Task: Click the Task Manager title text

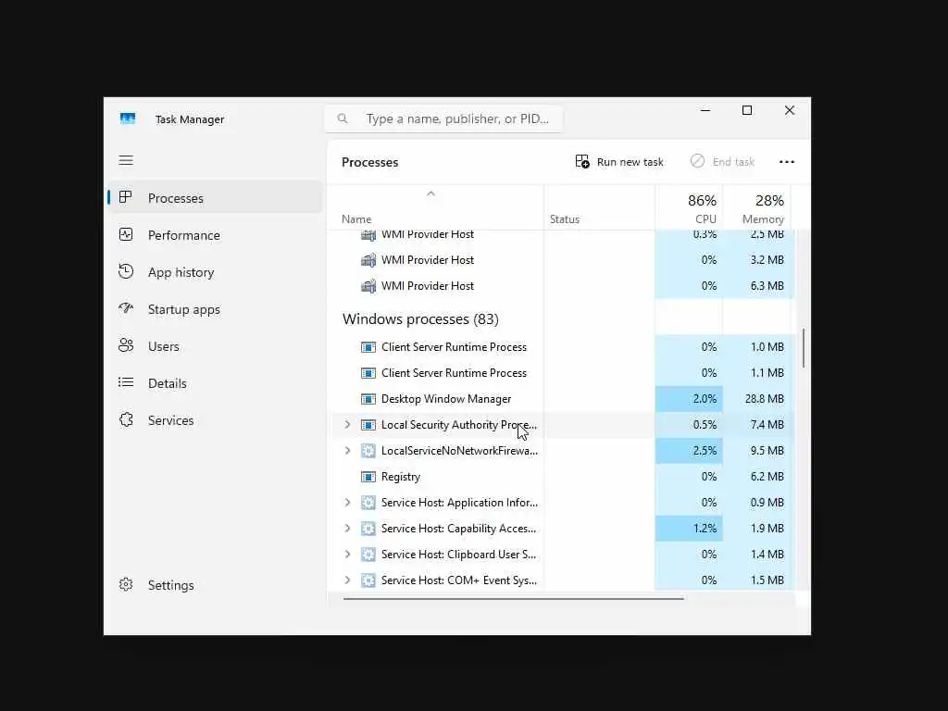Action: click(x=189, y=119)
